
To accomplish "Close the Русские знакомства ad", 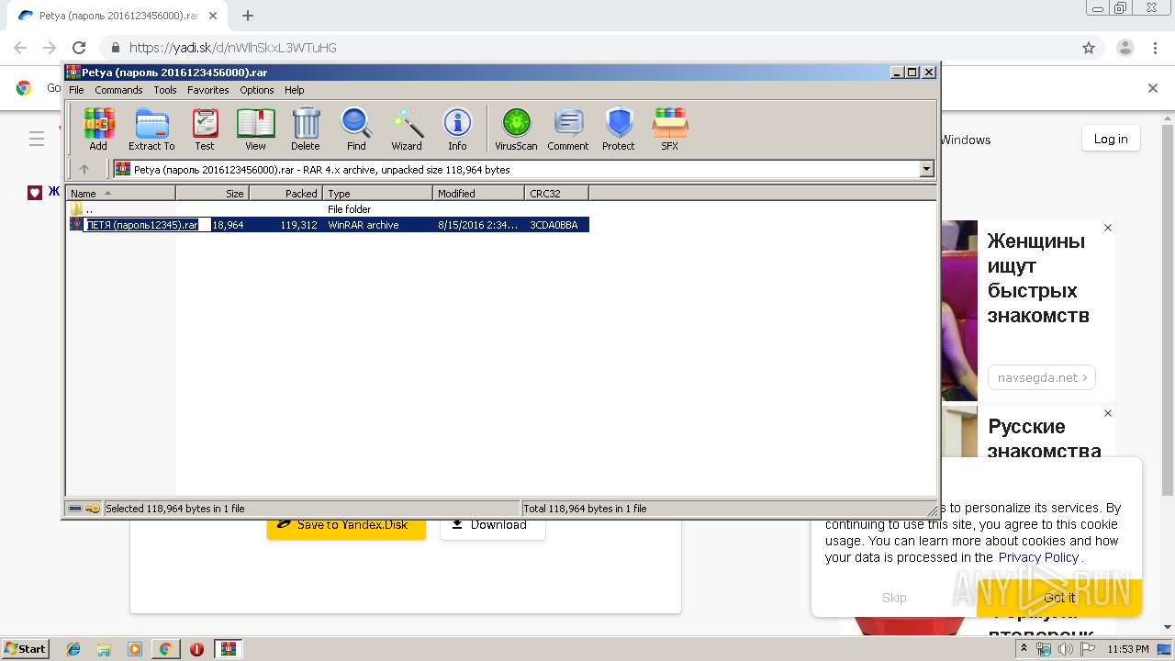I will 1108,413.
